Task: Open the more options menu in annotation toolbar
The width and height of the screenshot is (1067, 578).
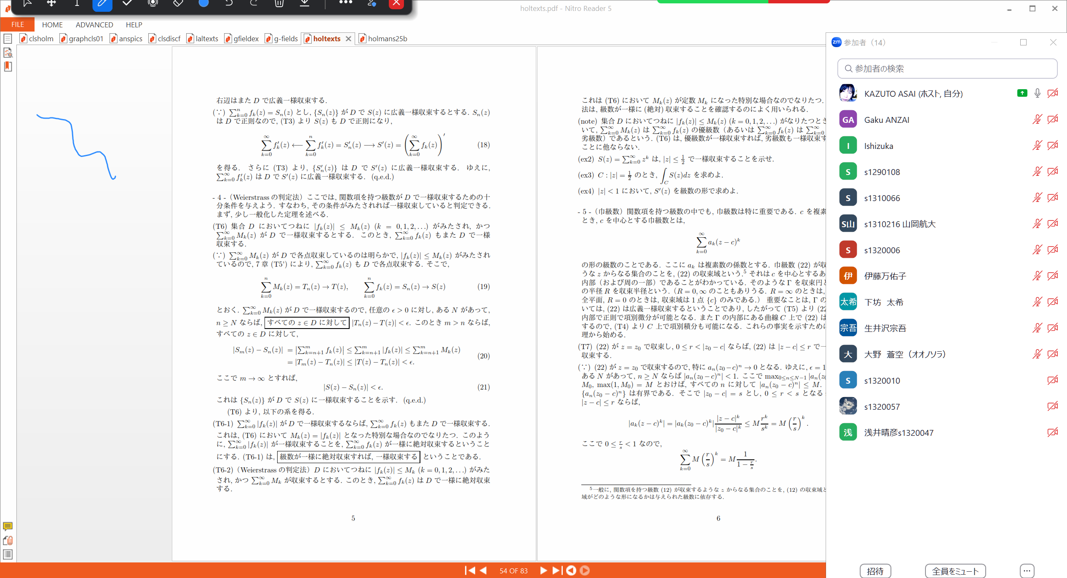Action: point(346,3)
